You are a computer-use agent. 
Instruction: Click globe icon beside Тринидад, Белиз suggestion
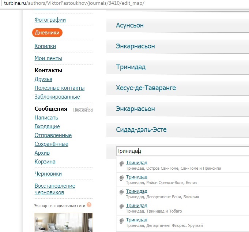pyautogui.click(x=121, y=178)
